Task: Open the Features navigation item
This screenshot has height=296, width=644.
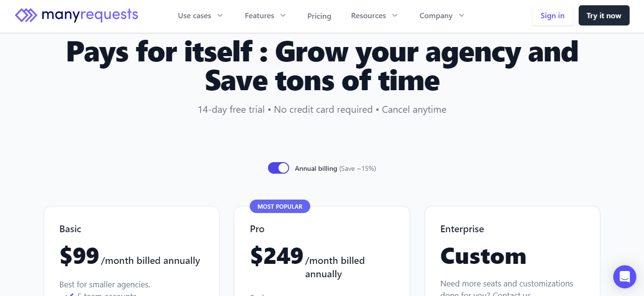Action: click(x=259, y=15)
